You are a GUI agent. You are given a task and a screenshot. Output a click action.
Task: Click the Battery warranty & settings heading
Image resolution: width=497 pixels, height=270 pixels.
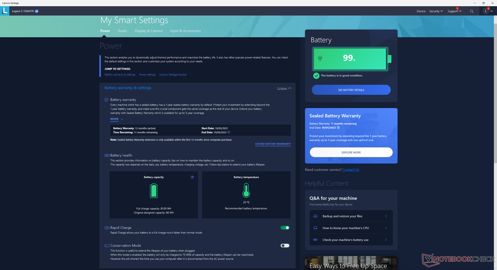point(128,88)
